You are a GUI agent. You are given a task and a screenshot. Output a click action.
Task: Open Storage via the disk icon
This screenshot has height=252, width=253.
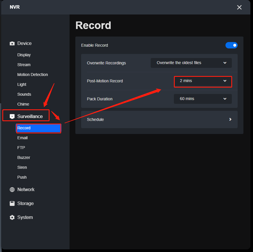pyautogui.click(x=12, y=203)
